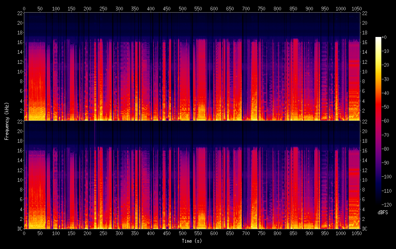Image resolution: width=396 pixels, height=249 pixels.
Task: Click the 10 kHz label on lower channel's right axis
Action: pos(365,180)
